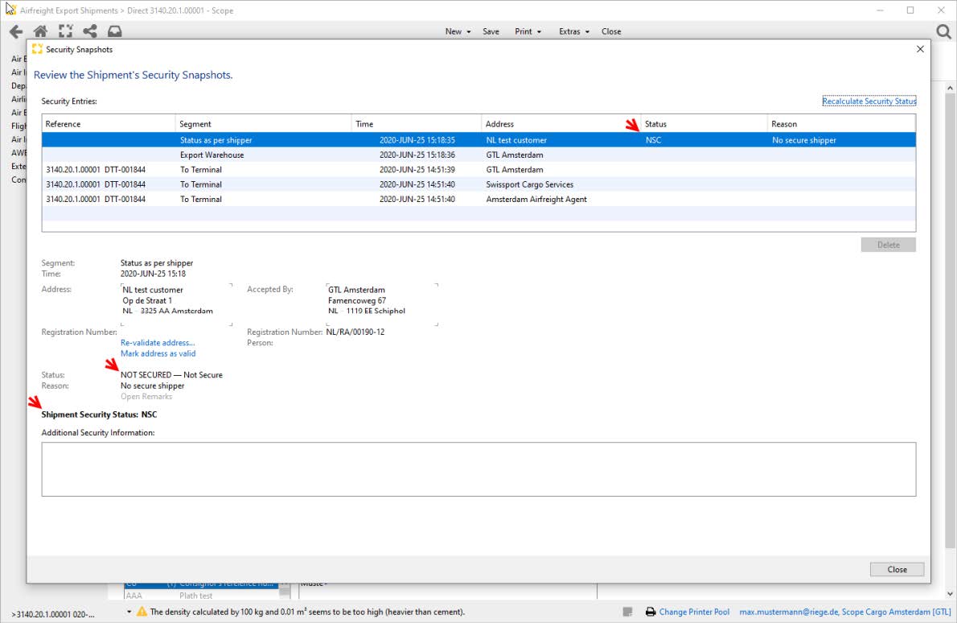Click the Security Snapshots dialog title icon

pyautogui.click(x=37, y=49)
